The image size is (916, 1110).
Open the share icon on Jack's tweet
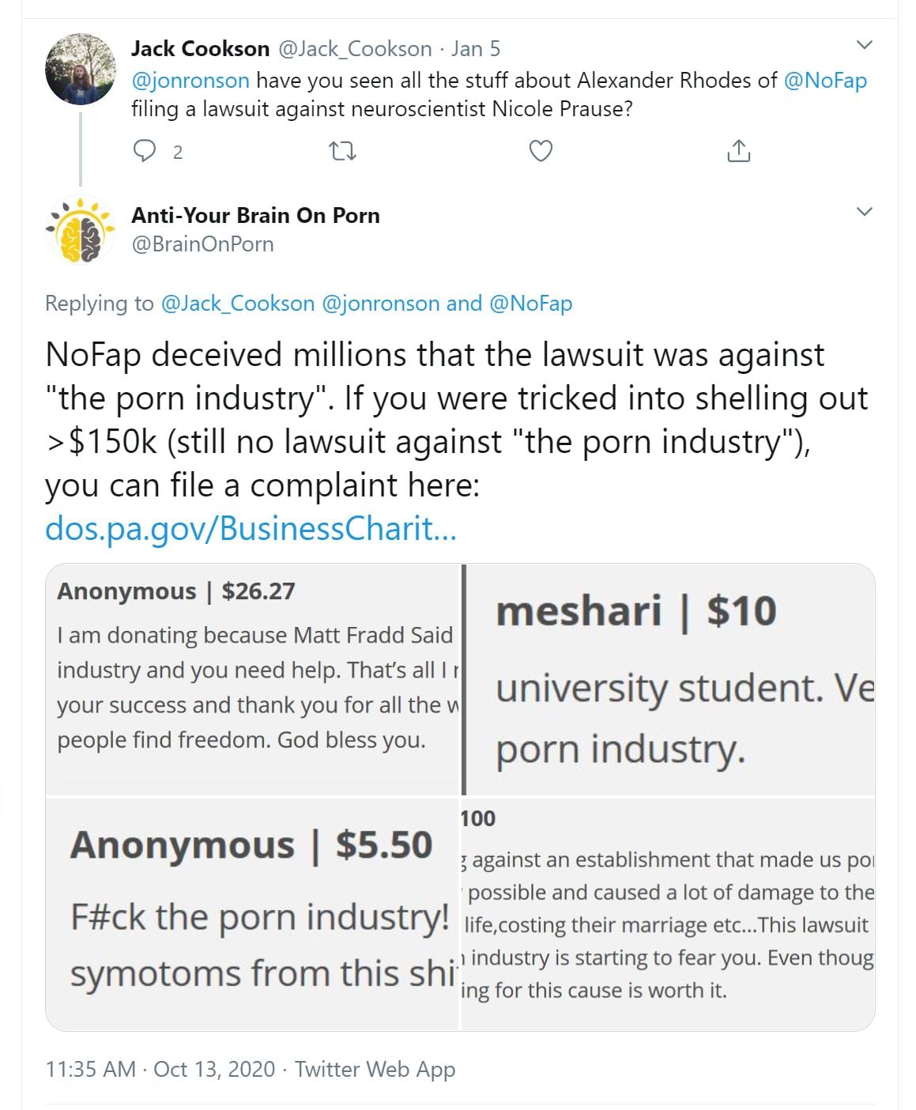(x=738, y=150)
